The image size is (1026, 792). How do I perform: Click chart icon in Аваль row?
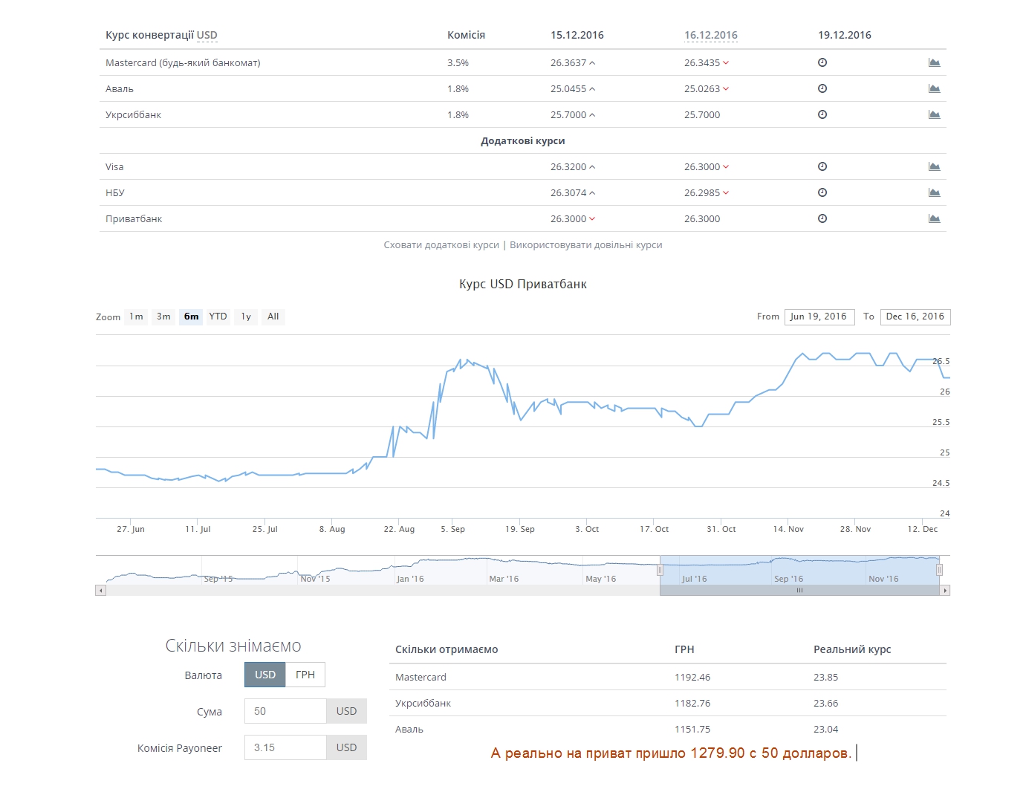coord(934,89)
